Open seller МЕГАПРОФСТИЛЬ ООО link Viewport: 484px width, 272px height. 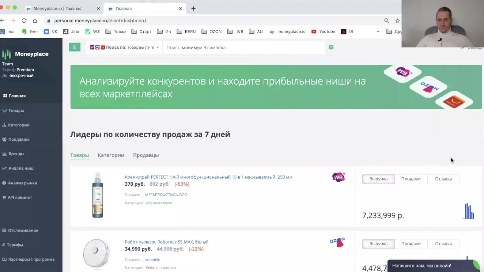(x=166, y=195)
